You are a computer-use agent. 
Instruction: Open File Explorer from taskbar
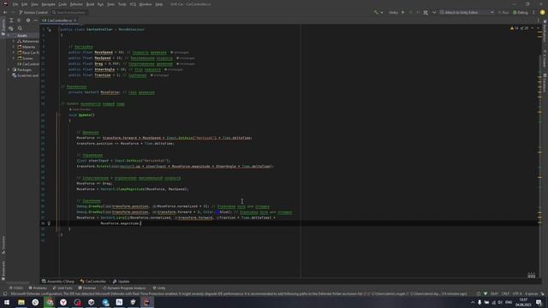click(x=21, y=302)
